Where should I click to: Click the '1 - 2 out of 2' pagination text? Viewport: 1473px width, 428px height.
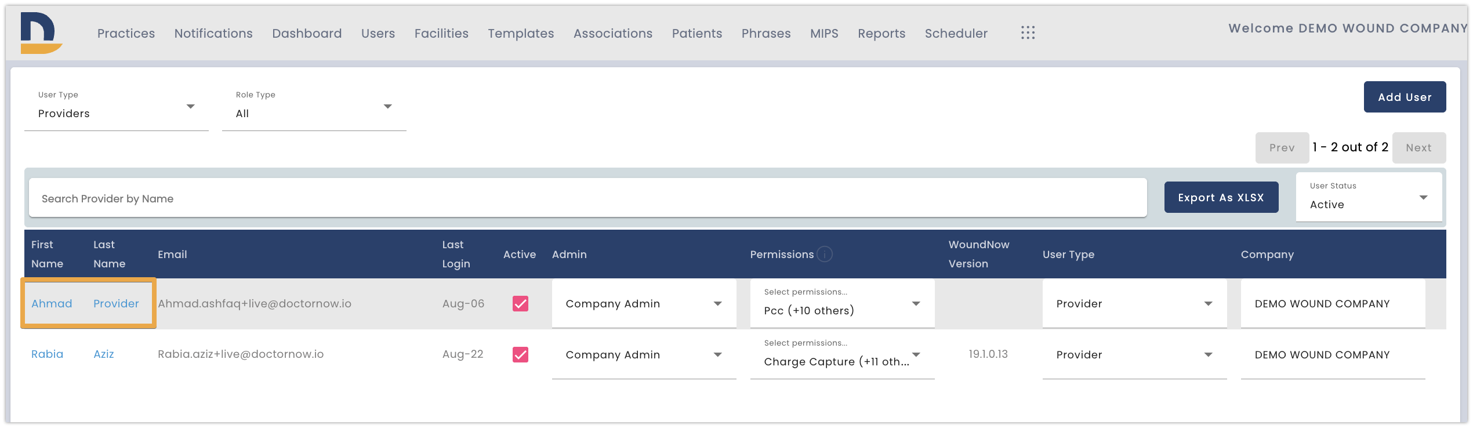[1350, 147]
